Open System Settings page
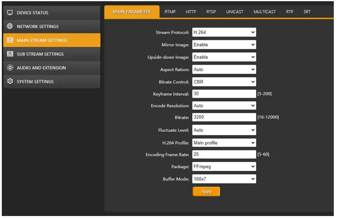 coord(52,82)
